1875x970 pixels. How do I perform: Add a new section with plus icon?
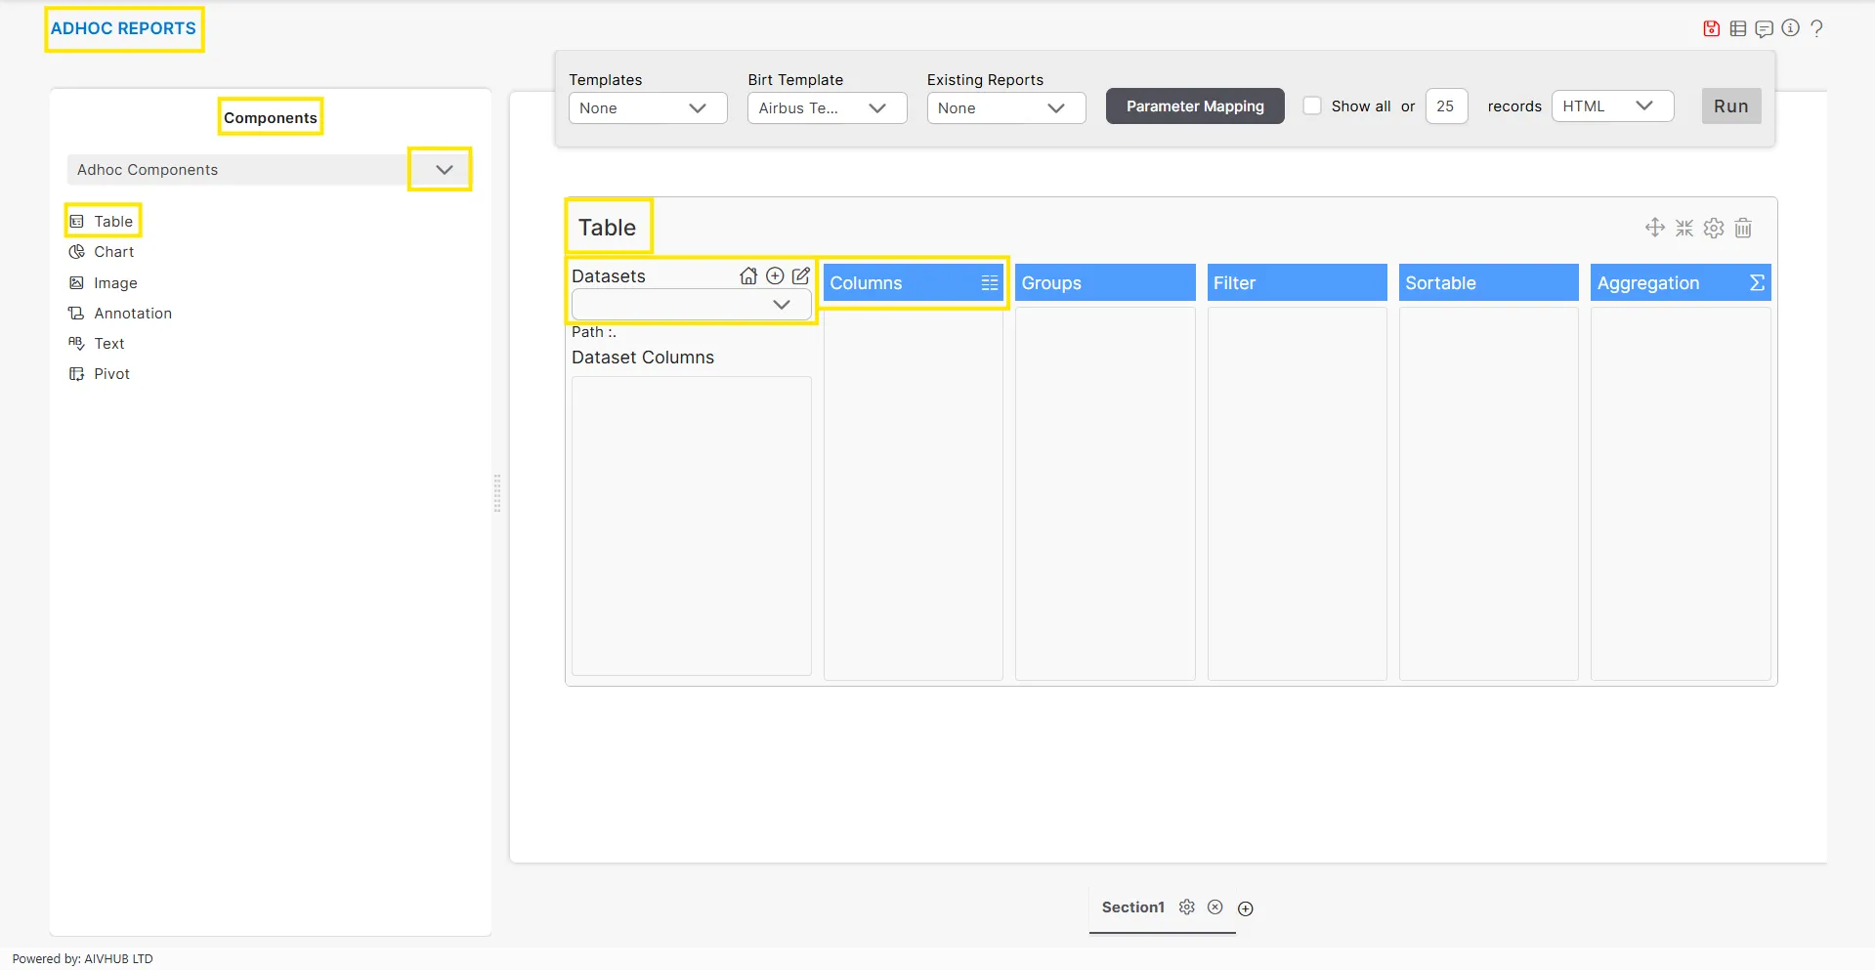[x=1246, y=908]
